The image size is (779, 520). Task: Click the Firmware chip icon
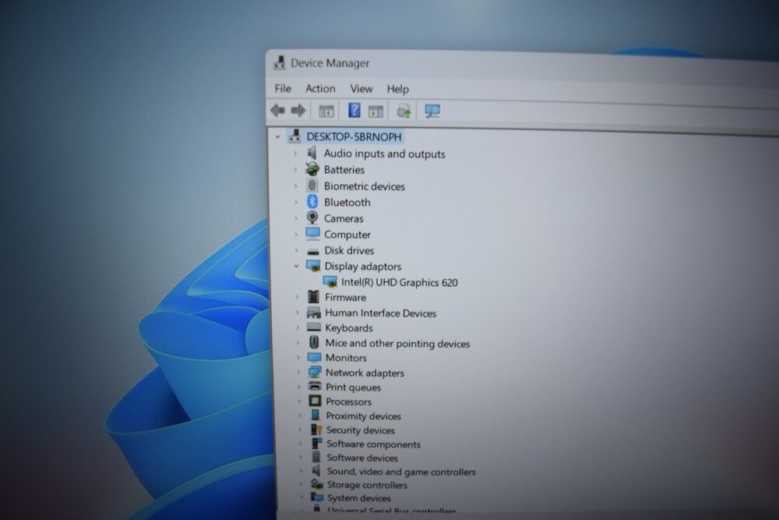(313, 297)
